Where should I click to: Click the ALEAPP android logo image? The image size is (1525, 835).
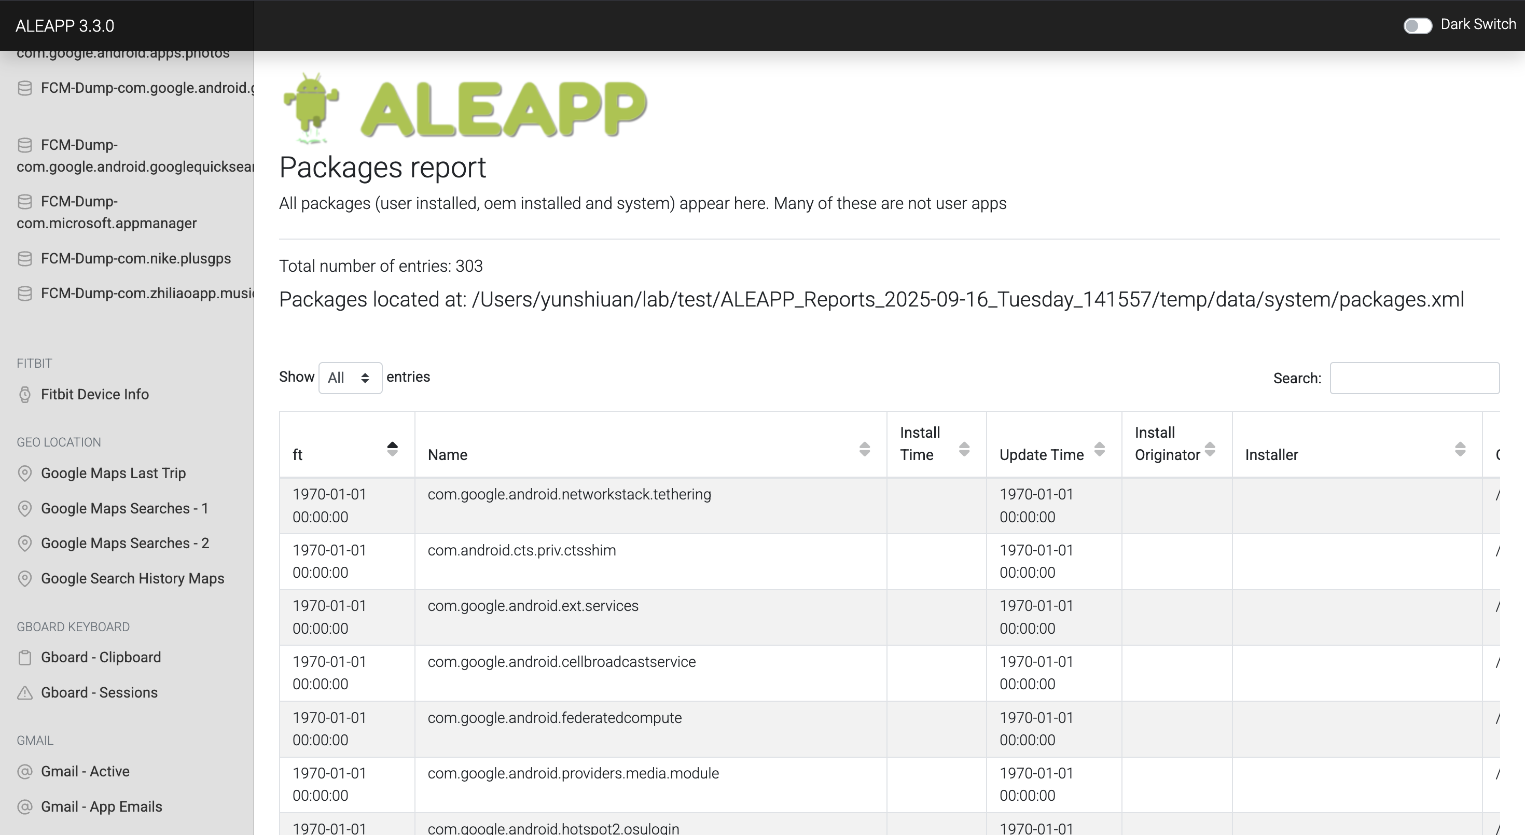[x=465, y=108]
